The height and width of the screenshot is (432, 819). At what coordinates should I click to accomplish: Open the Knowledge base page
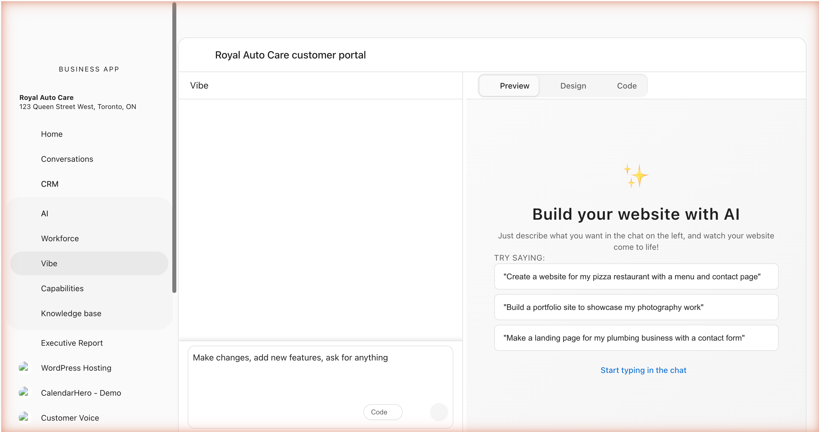click(71, 313)
